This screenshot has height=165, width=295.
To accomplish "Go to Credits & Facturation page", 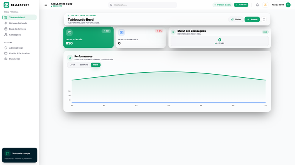I will 19,53.
